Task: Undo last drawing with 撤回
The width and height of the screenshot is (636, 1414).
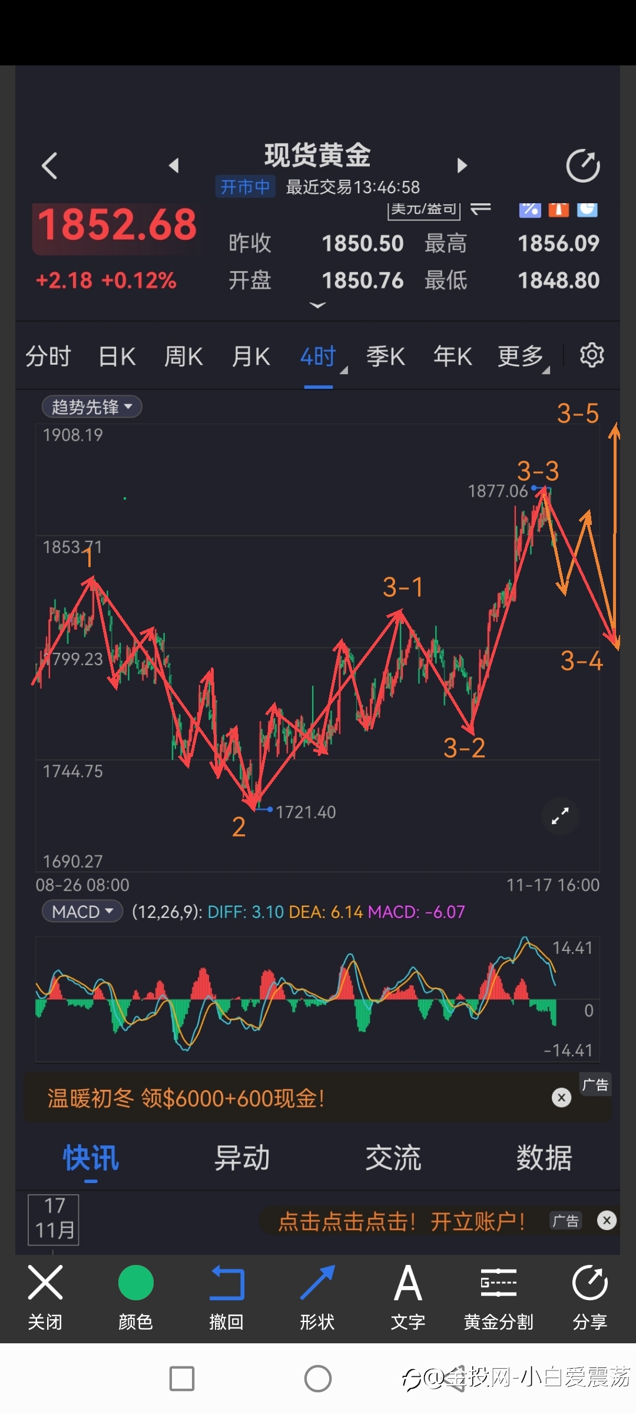Action: coord(227,1297)
